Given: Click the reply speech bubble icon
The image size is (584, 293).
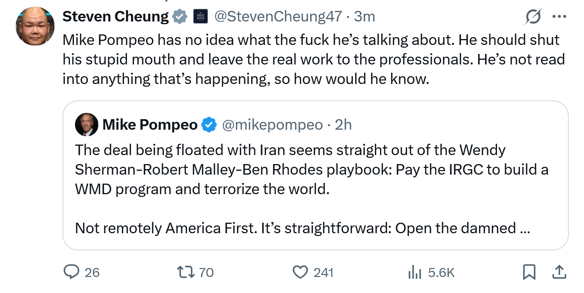Looking at the screenshot, I should point(71,272).
